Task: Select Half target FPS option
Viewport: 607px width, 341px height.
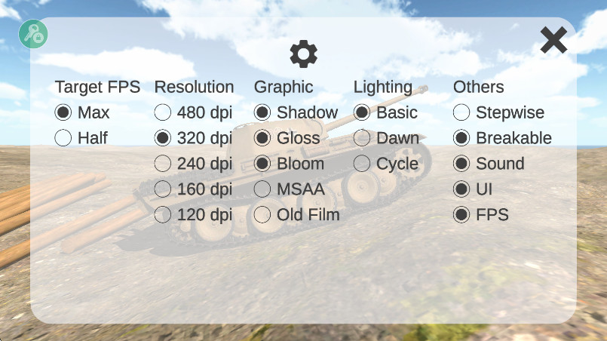Action: pos(63,138)
